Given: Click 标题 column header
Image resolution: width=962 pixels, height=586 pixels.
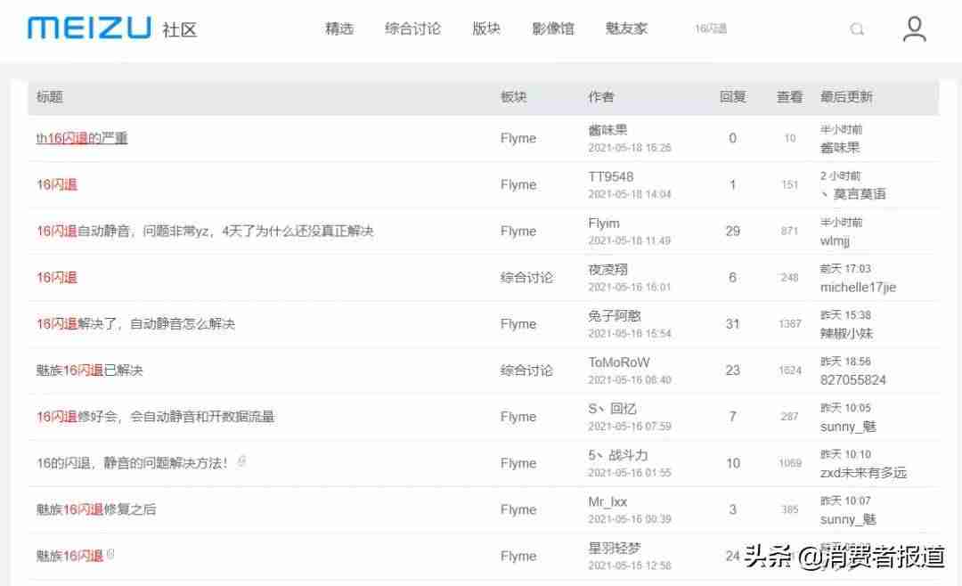Looking at the screenshot, I should pyautogui.click(x=50, y=97).
